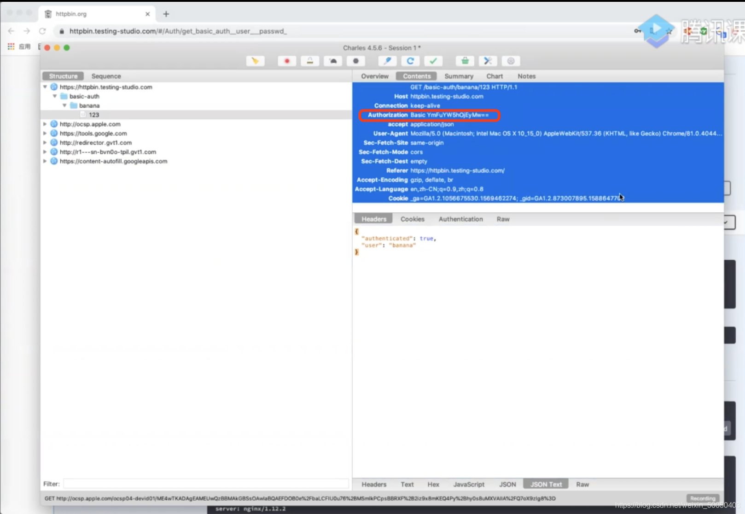
Task: Click the Filter input field
Action: (206, 484)
